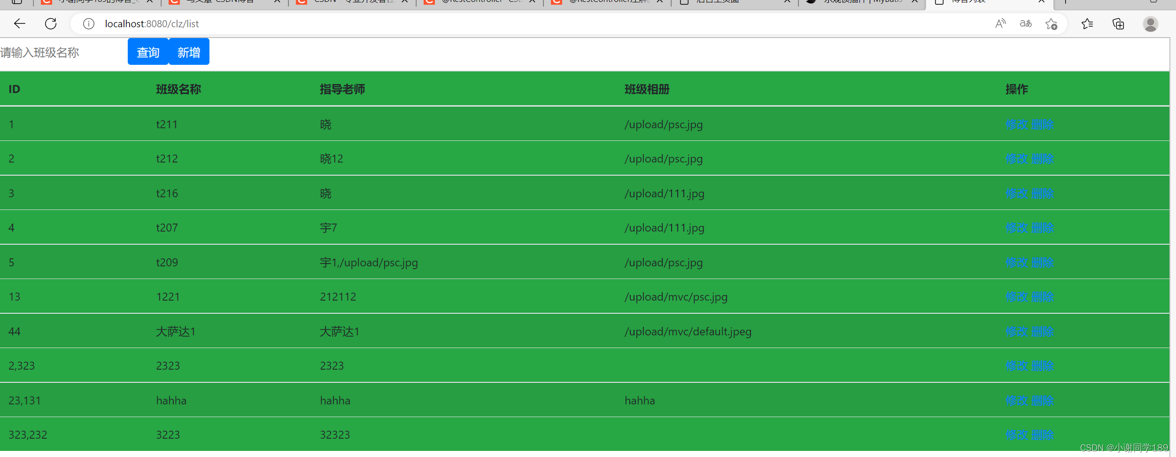
Task: Select the album path /upload/mvc/psc.jpg
Action: pos(676,297)
